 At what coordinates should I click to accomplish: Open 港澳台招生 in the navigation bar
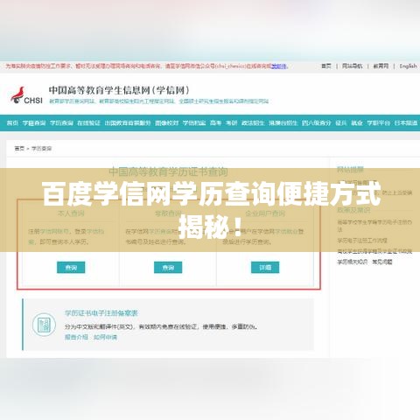tap(283, 122)
